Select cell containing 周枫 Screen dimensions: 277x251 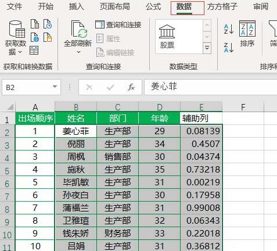point(76,157)
